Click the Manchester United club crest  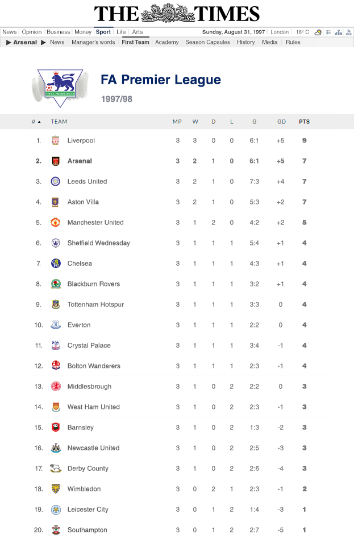(x=55, y=223)
